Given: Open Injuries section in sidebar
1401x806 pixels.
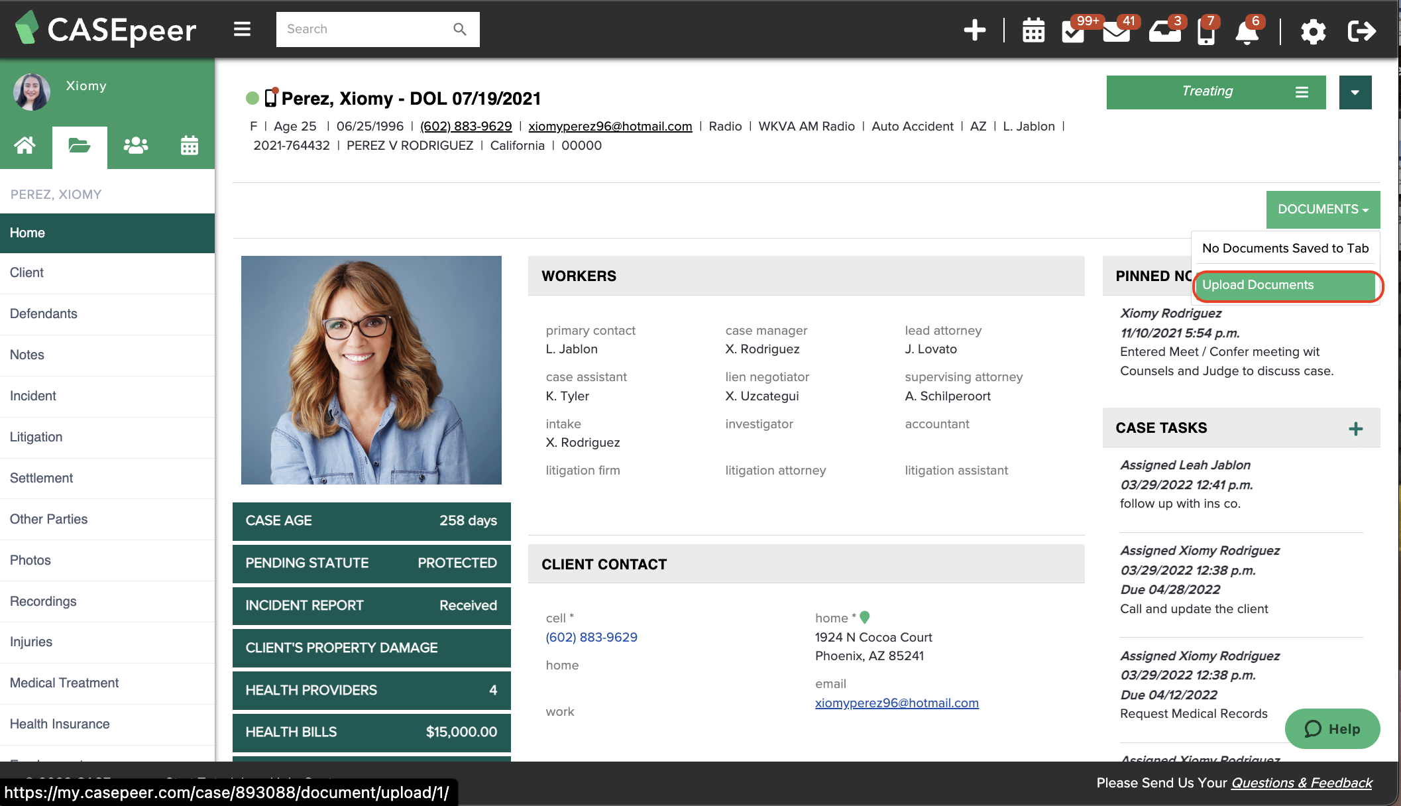Looking at the screenshot, I should [x=107, y=642].
